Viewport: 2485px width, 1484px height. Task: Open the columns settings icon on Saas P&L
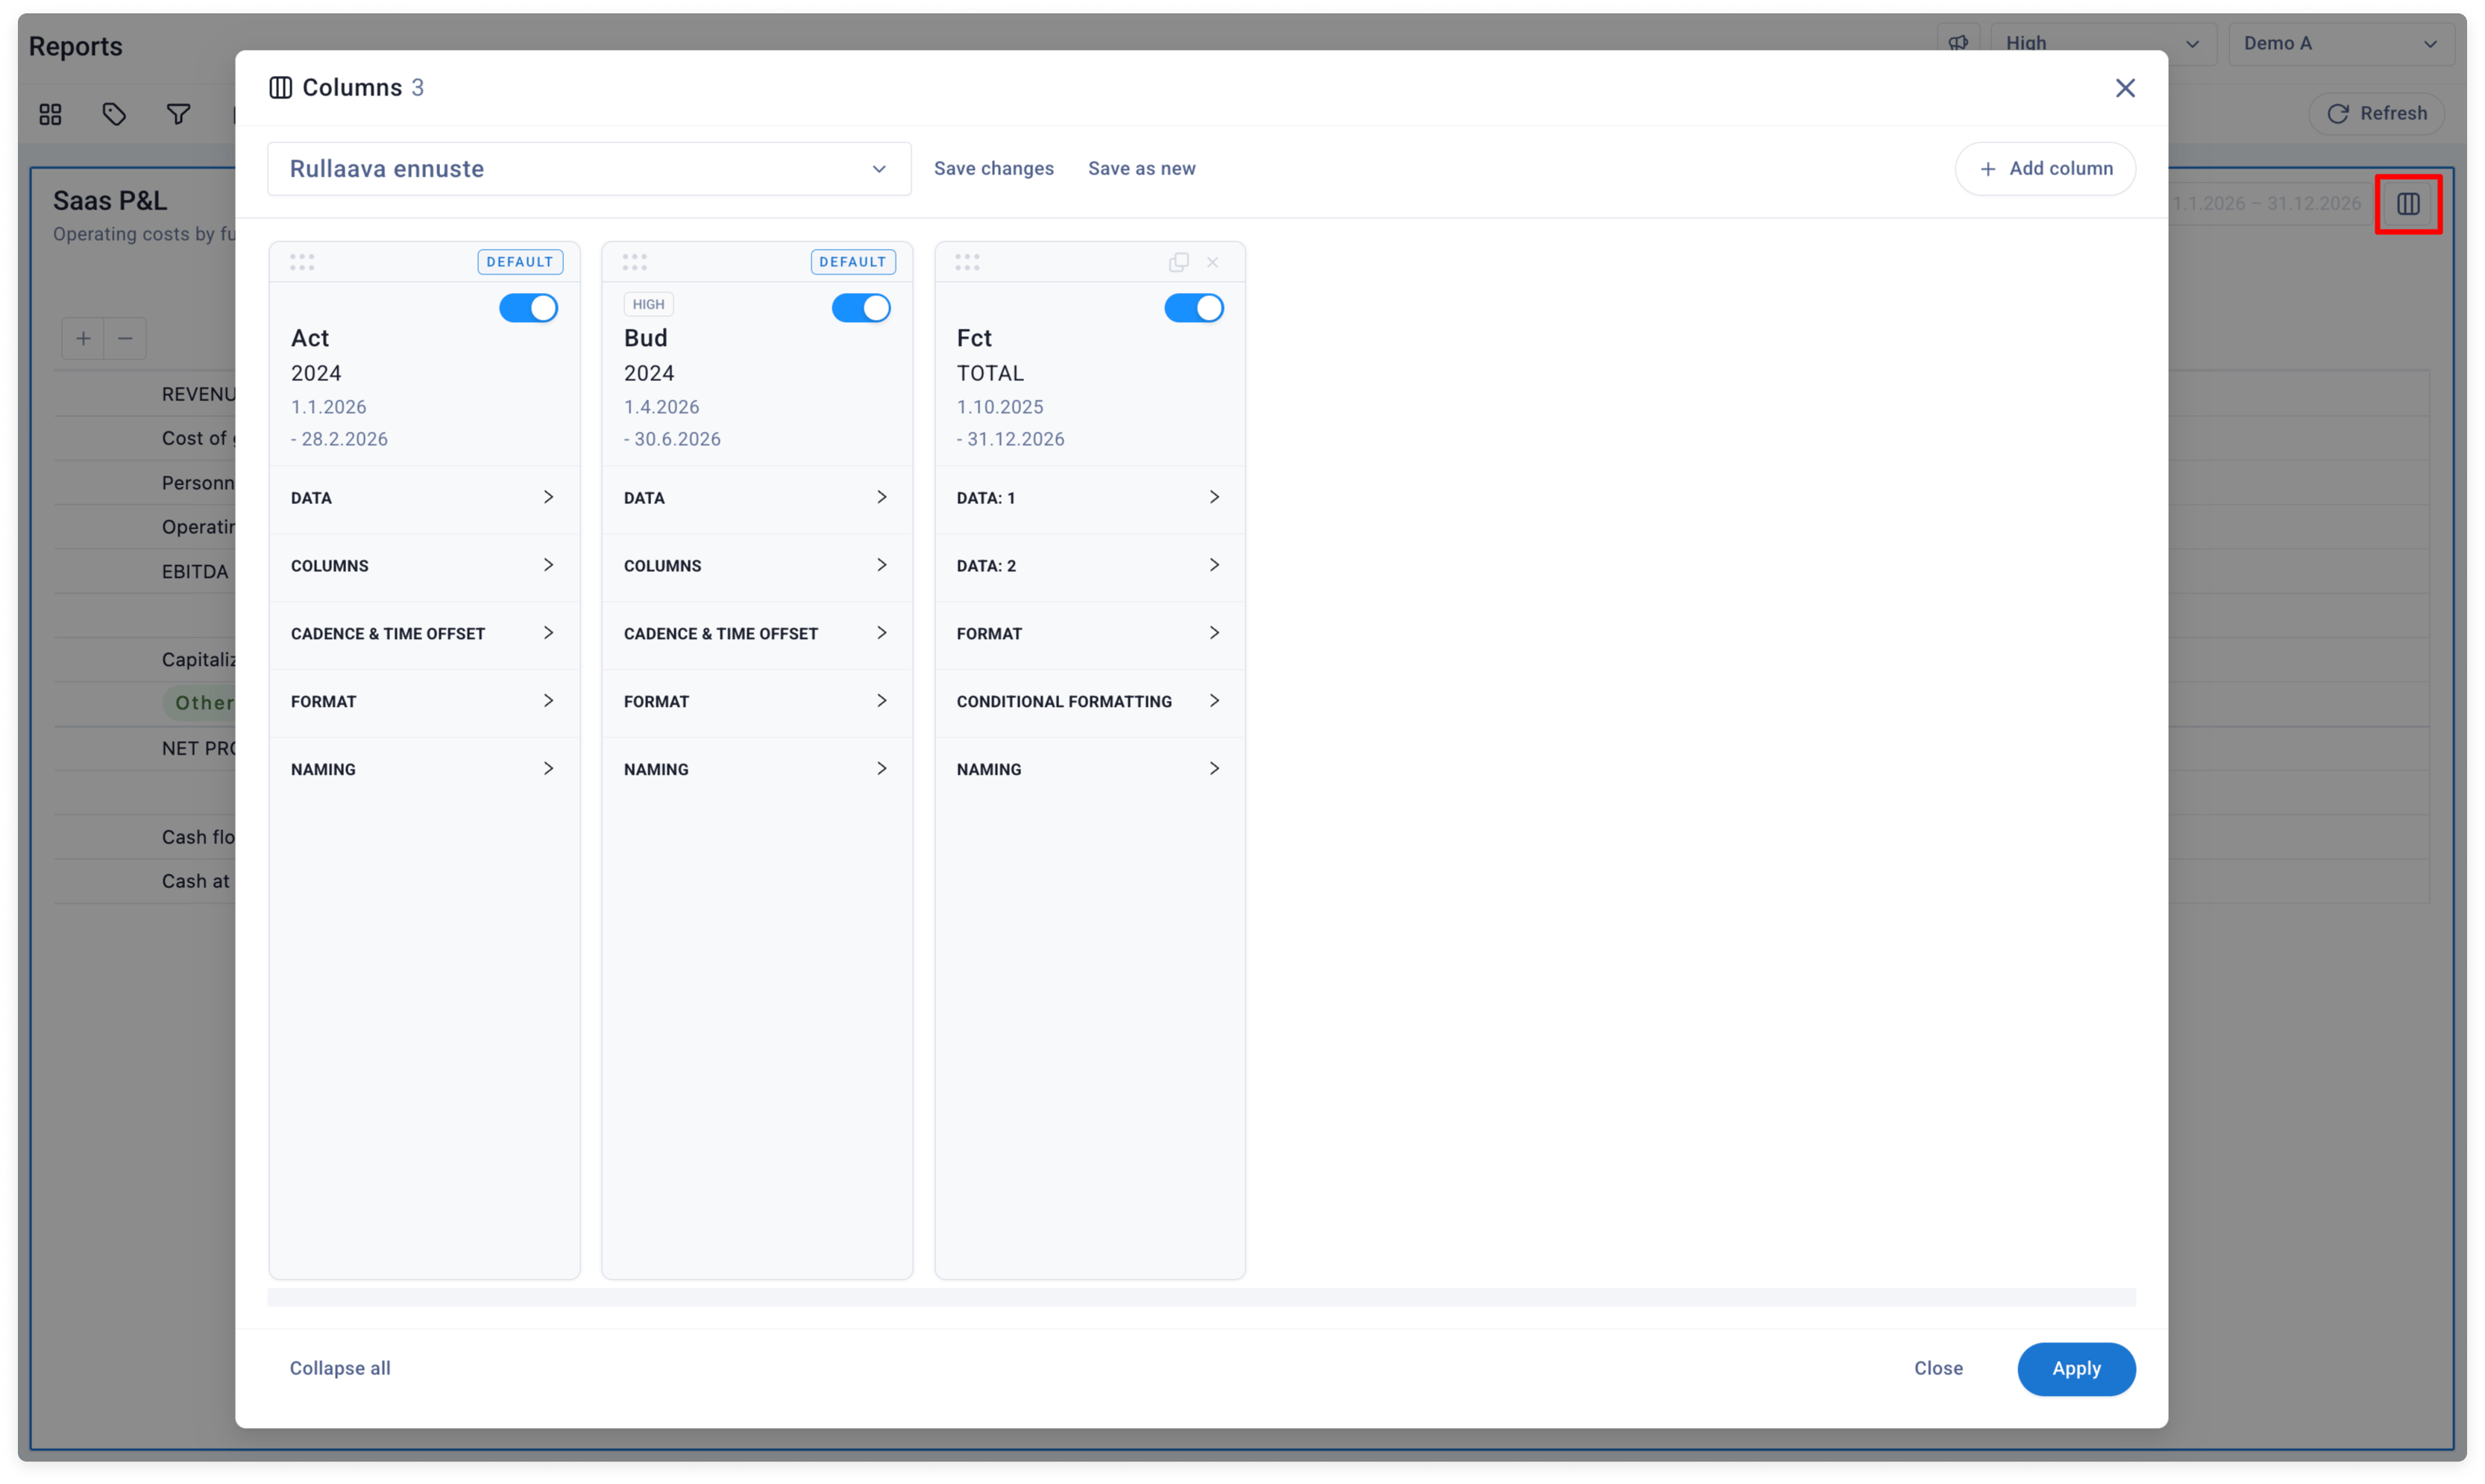2407,204
